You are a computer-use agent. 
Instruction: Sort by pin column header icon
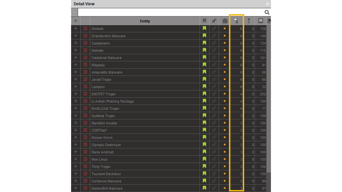click(x=214, y=21)
